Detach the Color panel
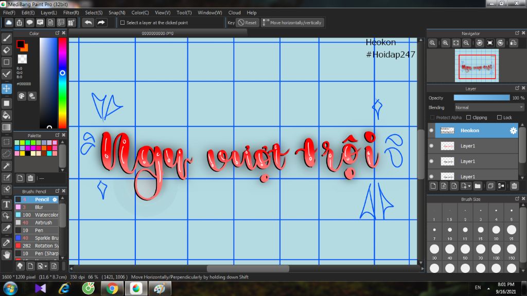Screen dimensions: 527x296 pos(57,33)
